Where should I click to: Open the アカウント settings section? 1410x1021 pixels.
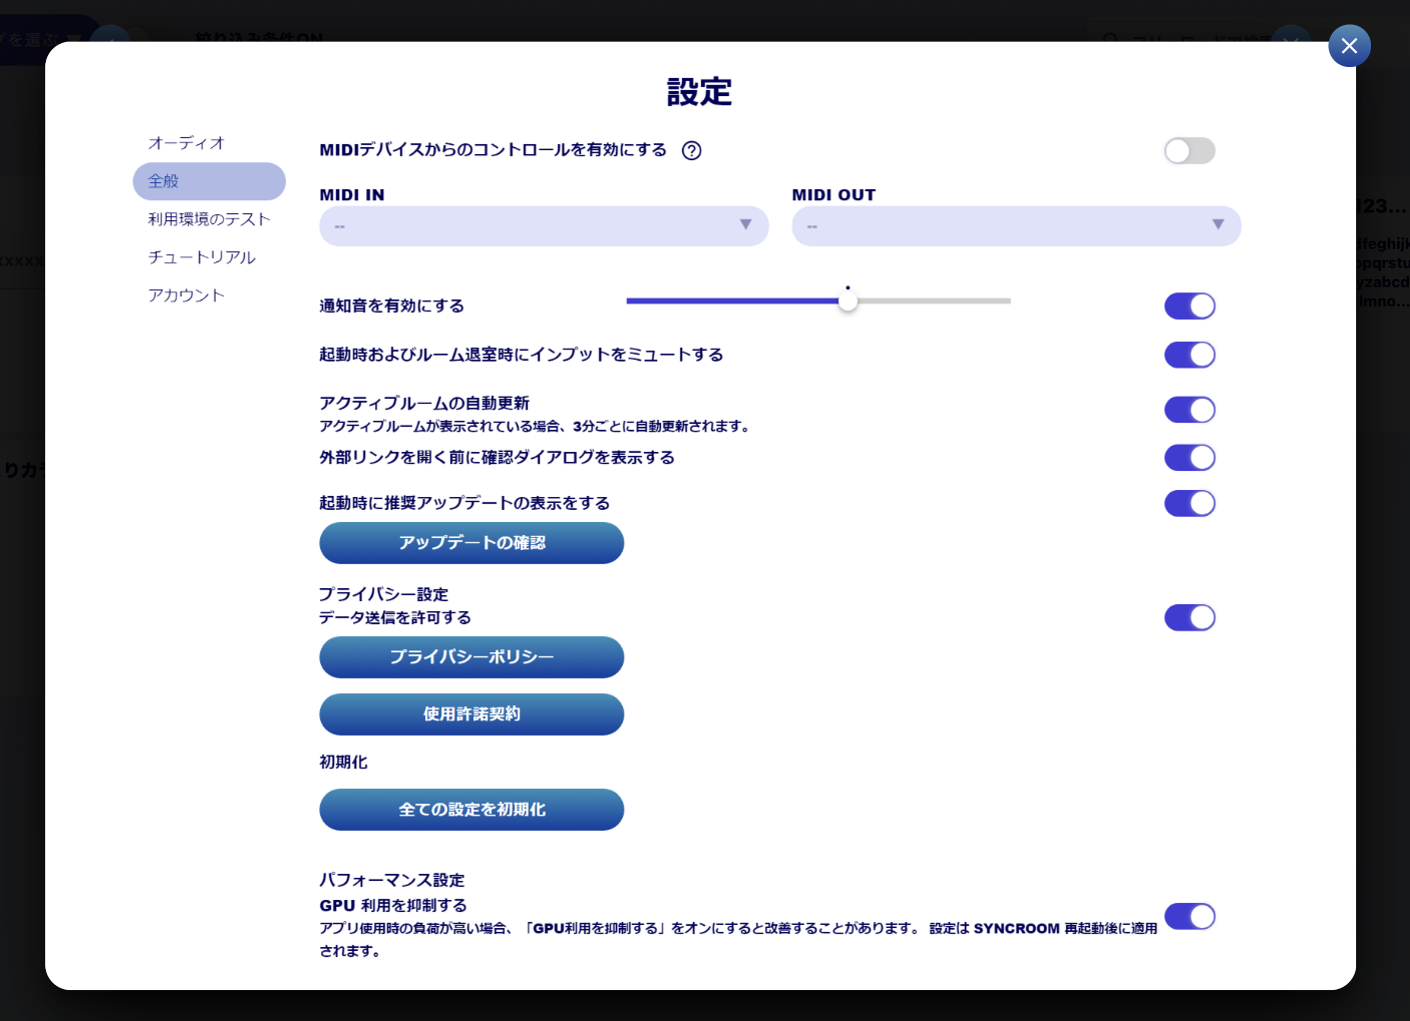pyautogui.click(x=186, y=295)
